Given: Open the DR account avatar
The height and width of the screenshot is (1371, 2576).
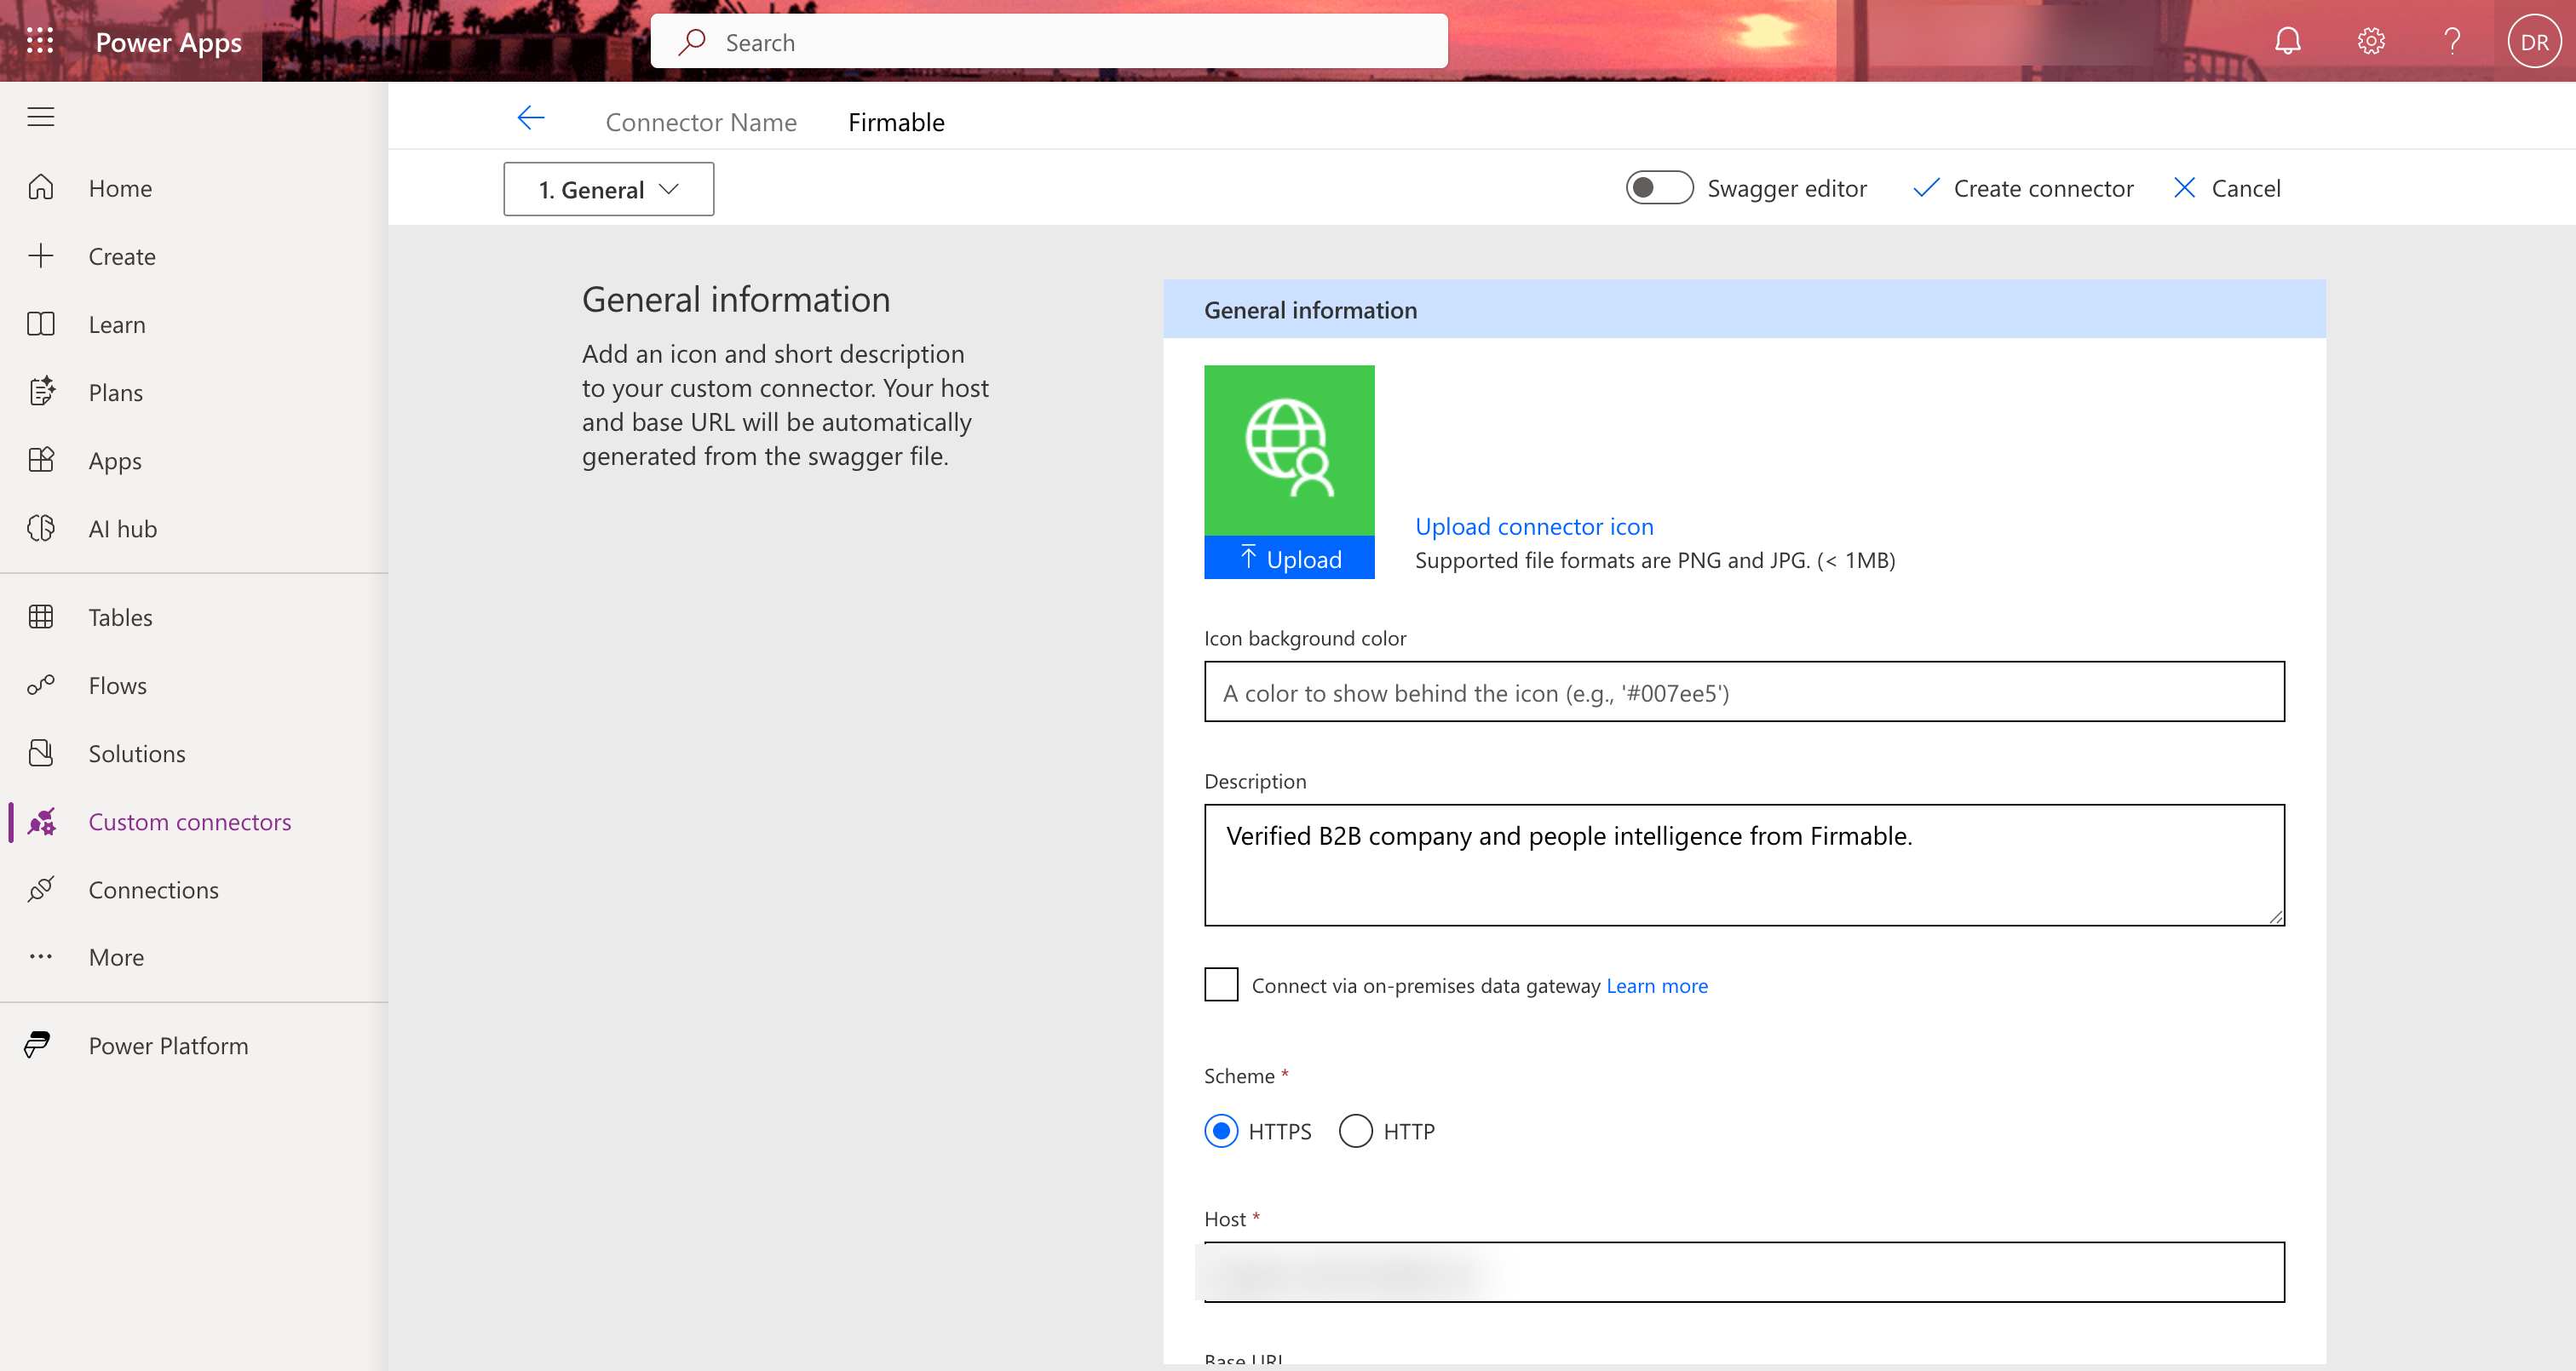Looking at the screenshot, I should (2534, 42).
